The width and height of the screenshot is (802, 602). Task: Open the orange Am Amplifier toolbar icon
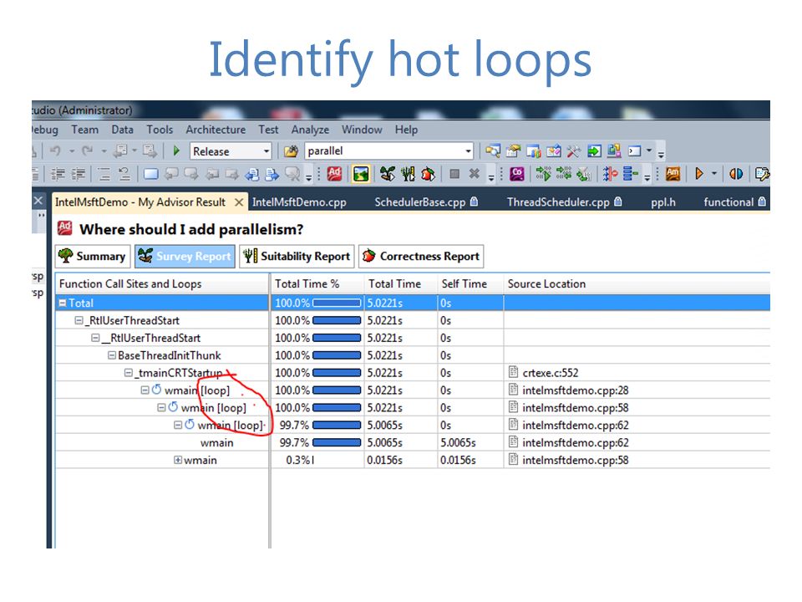point(673,174)
